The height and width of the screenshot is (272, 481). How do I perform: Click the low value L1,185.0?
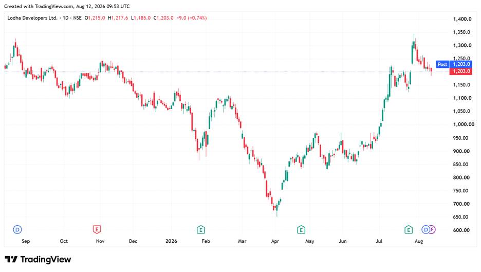tap(141, 18)
